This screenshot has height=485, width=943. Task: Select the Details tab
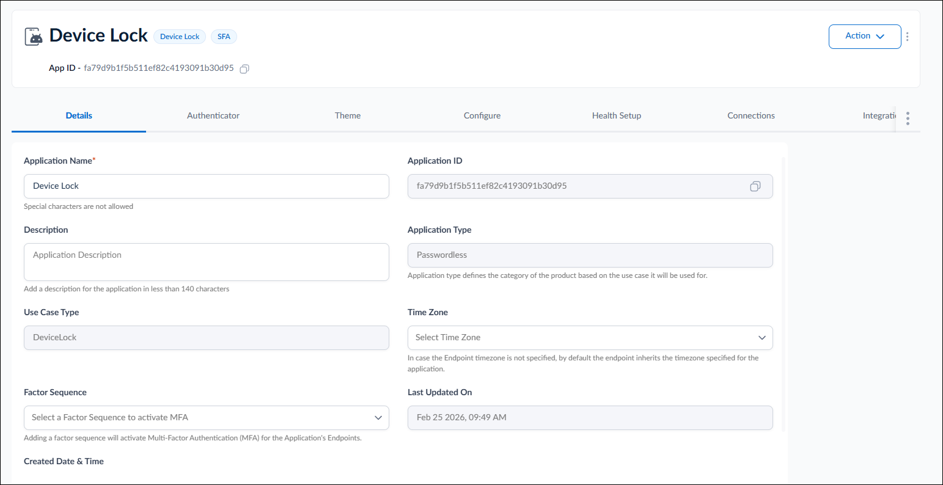[79, 116]
